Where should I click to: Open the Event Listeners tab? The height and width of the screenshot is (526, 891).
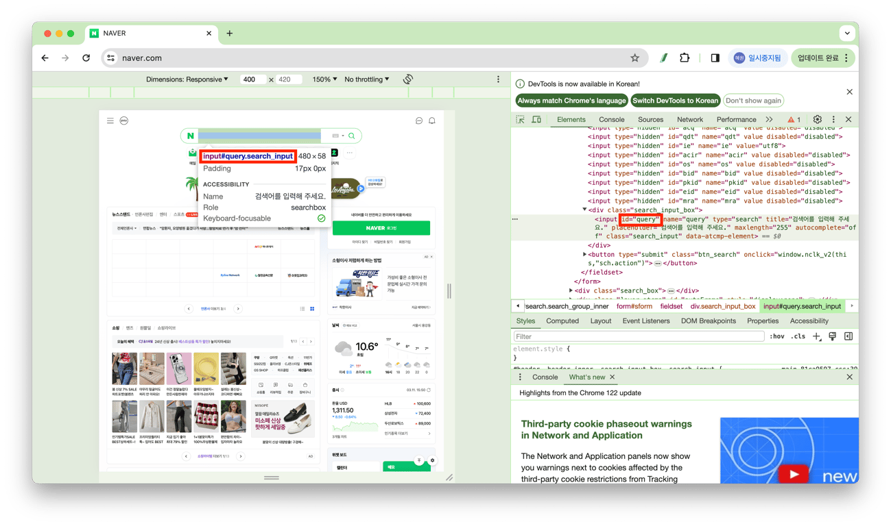tap(646, 321)
